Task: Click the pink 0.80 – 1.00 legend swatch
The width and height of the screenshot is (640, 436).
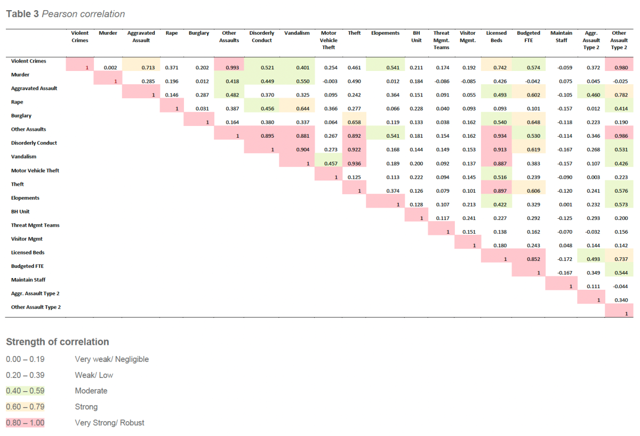Action: [25, 423]
